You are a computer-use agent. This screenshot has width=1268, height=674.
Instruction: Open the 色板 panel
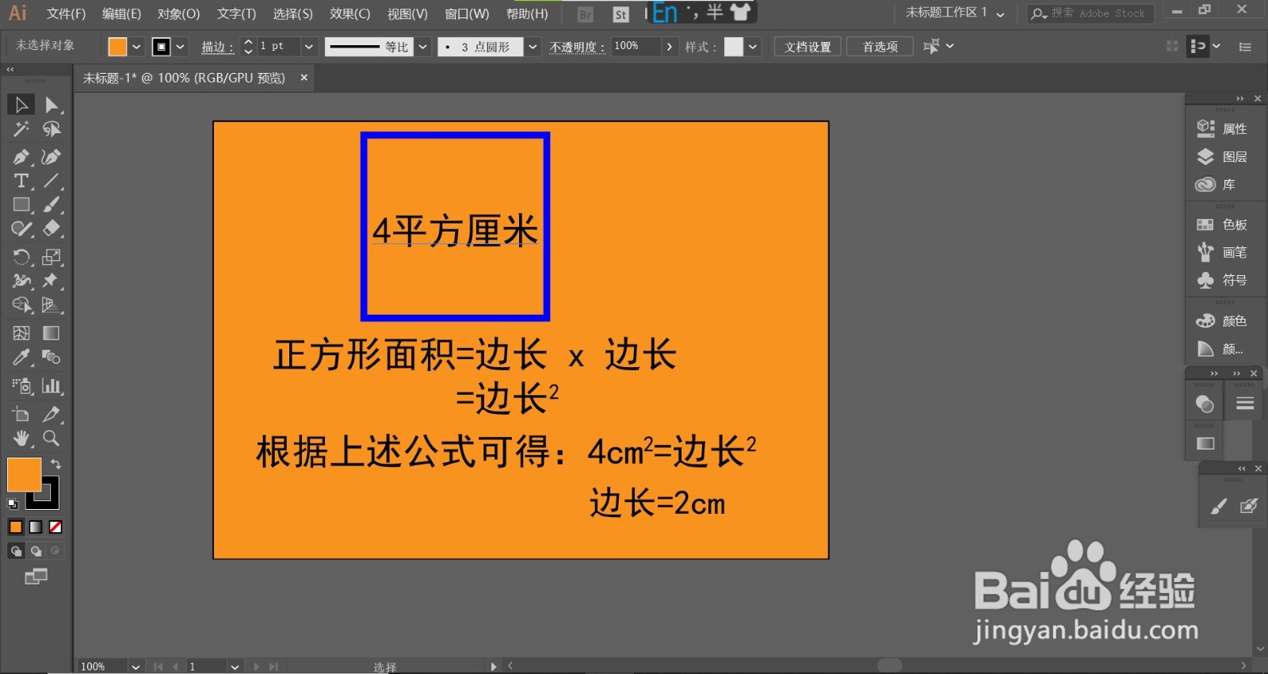tap(1221, 224)
